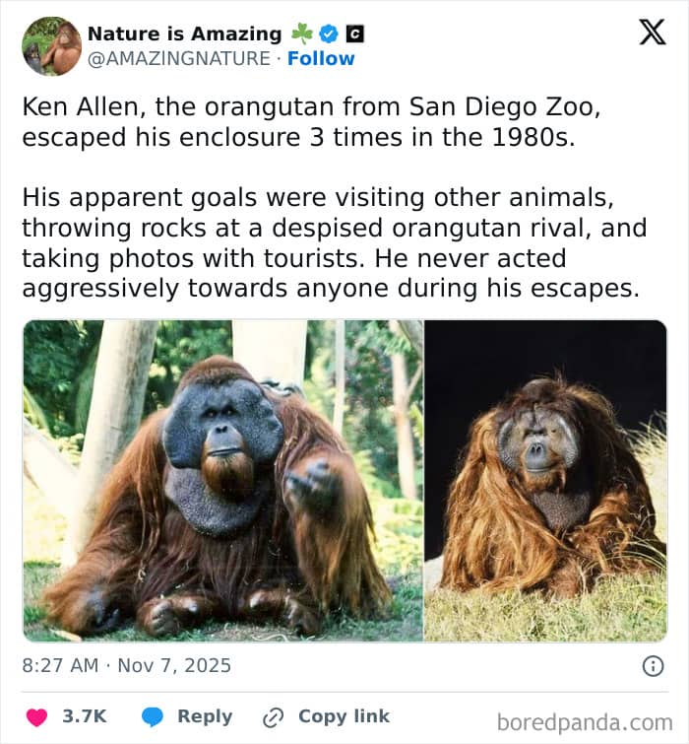
Task: Click the shamrock emoji beside the name
Action: point(301,34)
